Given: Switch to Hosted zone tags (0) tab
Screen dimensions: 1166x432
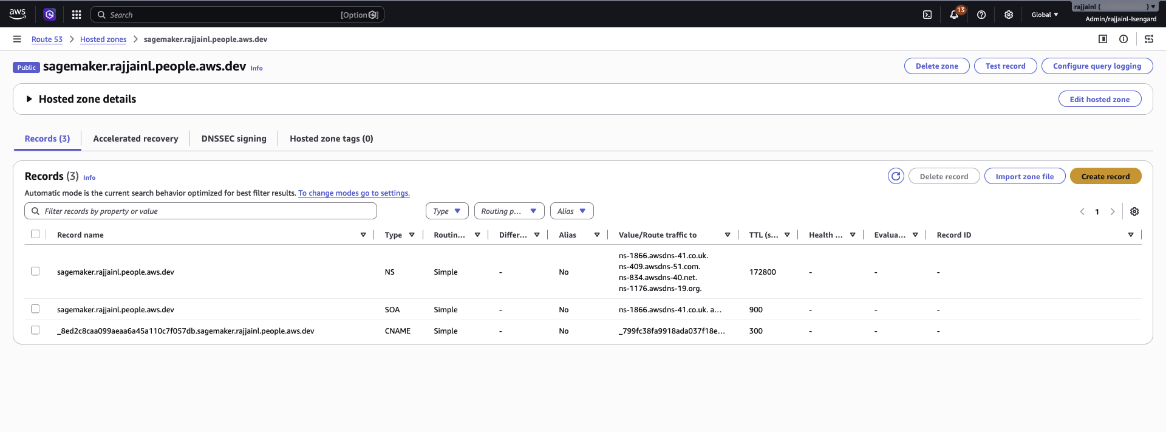Looking at the screenshot, I should click(x=332, y=139).
